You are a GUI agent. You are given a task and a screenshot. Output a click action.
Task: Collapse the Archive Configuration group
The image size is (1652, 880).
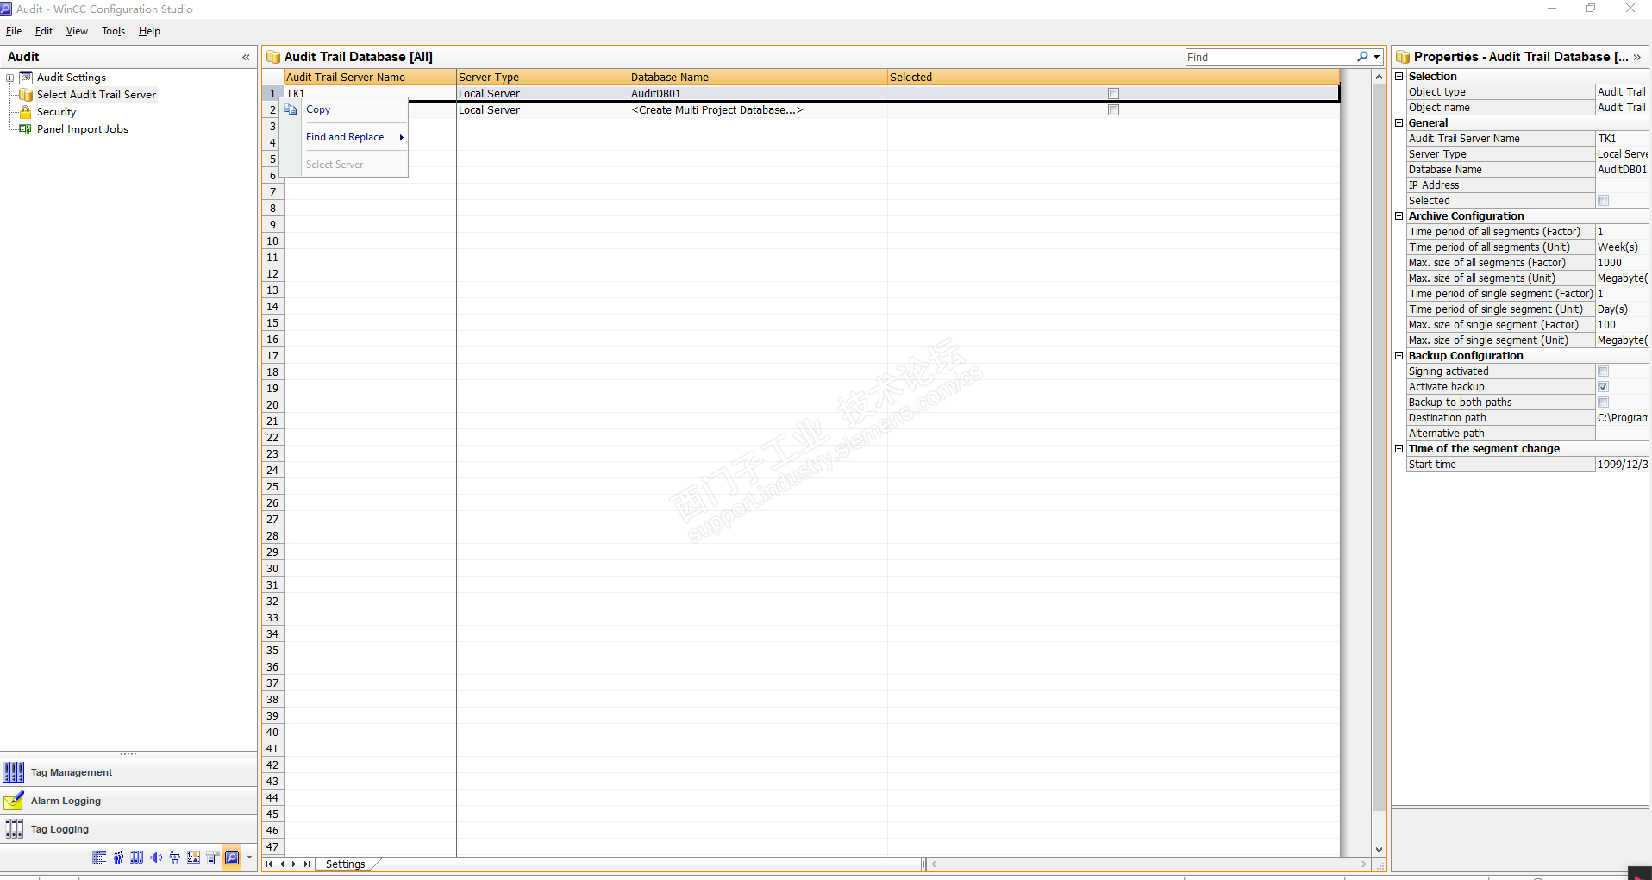pos(1399,215)
